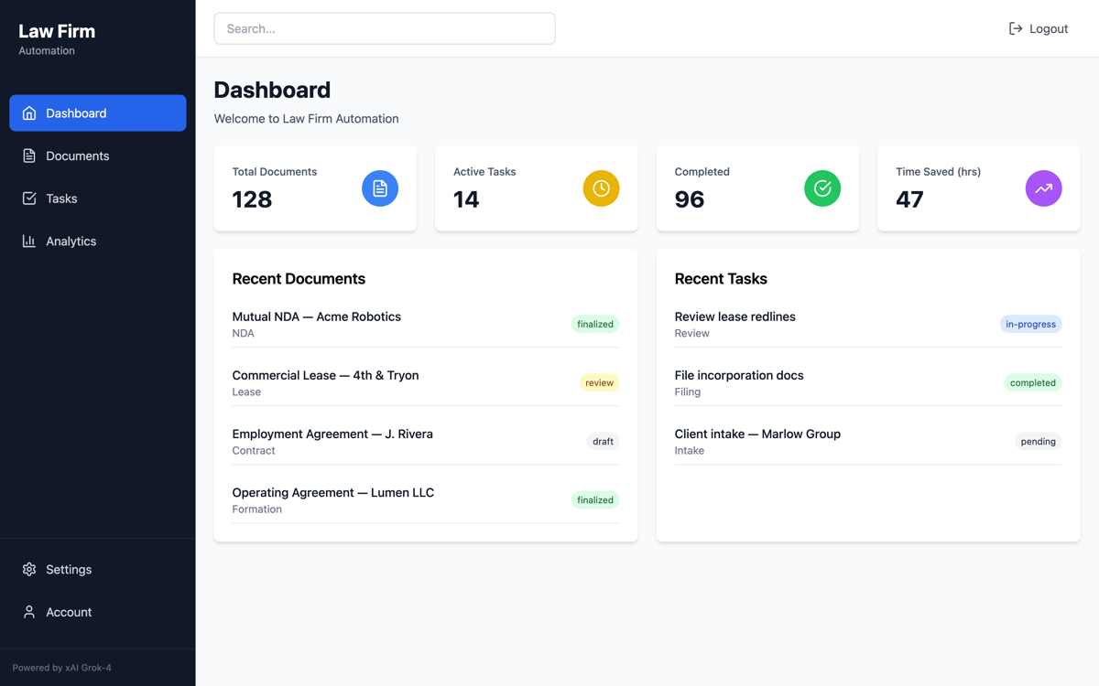Open Review lease redlines task

coord(735,316)
